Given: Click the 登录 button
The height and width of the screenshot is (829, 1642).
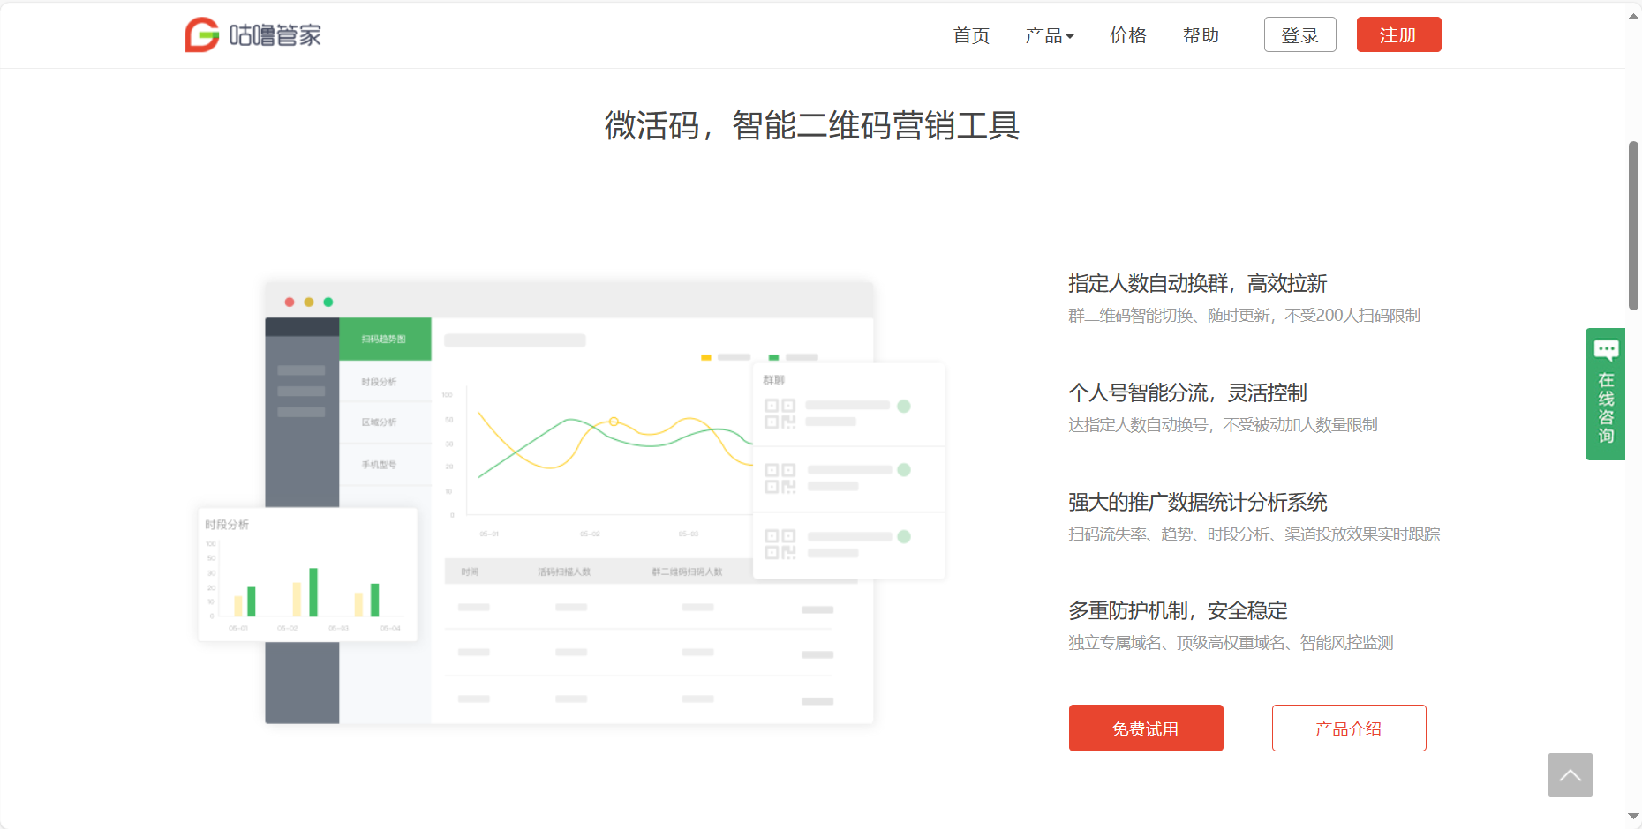Looking at the screenshot, I should pyautogui.click(x=1299, y=35).
